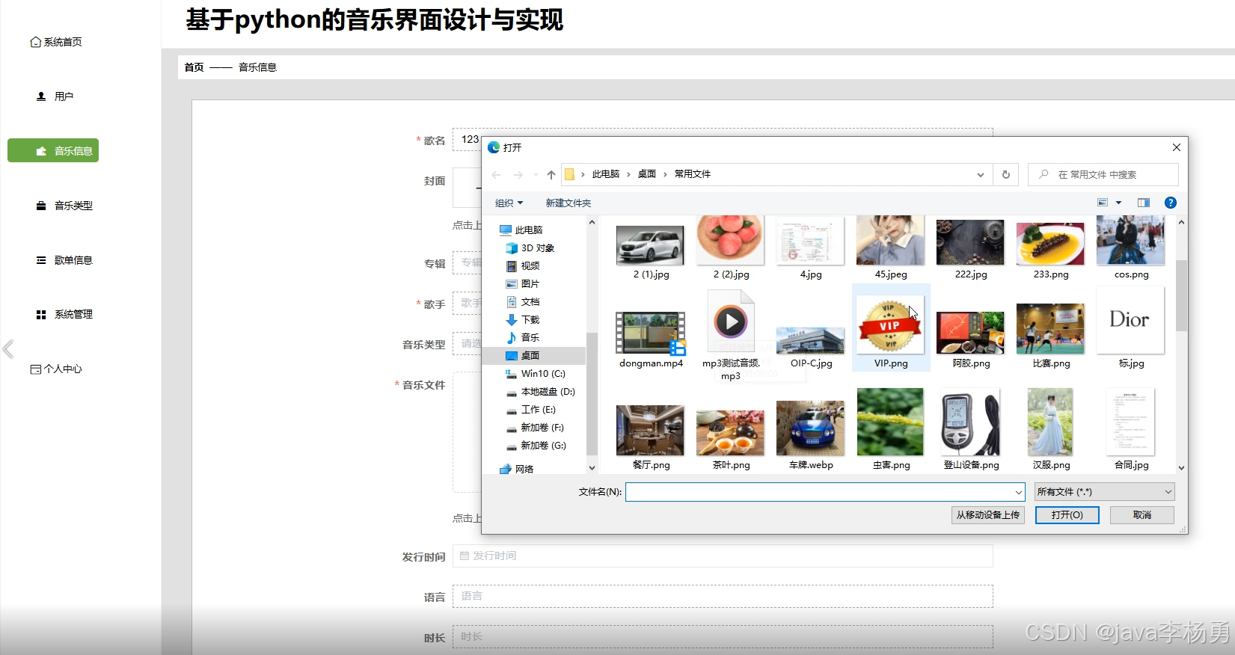
Task: Click the 首页 breadcrumb link
Action: pyautogui.click(x=194, y=67)
